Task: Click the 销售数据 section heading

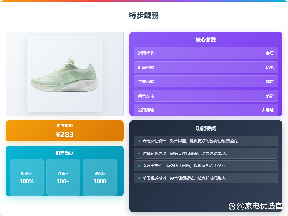Action: point(65,153)
